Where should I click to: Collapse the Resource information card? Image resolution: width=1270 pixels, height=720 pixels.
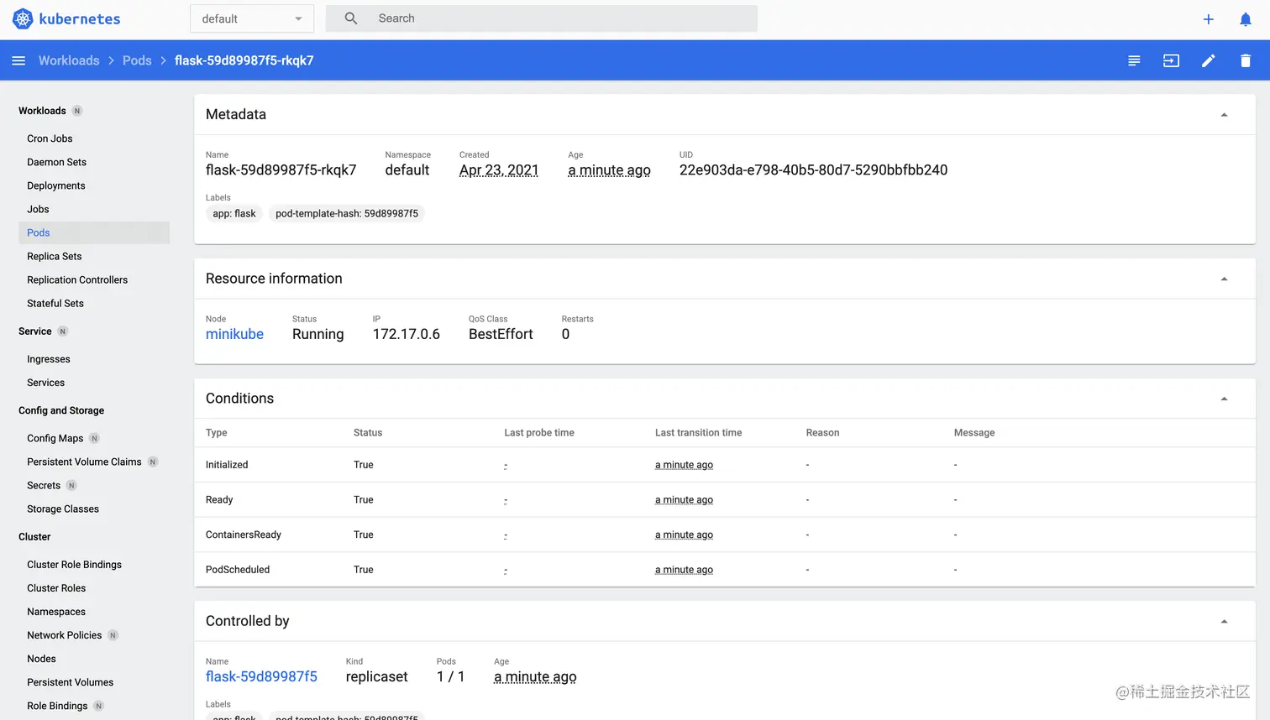(x=1224, y=279)
